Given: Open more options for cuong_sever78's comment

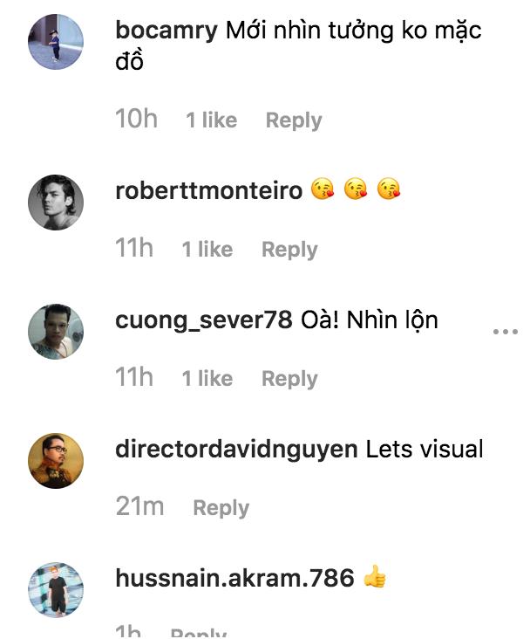Looking at the screenshot, I should [x=506, y=332].
